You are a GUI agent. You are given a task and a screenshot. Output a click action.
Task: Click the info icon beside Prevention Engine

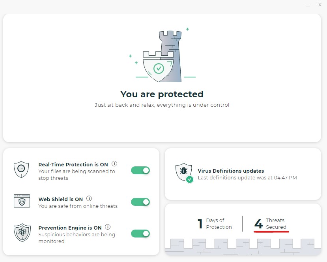[x=108, y=227]
